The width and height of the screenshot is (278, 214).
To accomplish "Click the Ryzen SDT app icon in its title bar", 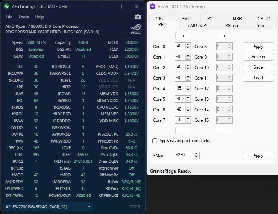I will click(152, 6).
